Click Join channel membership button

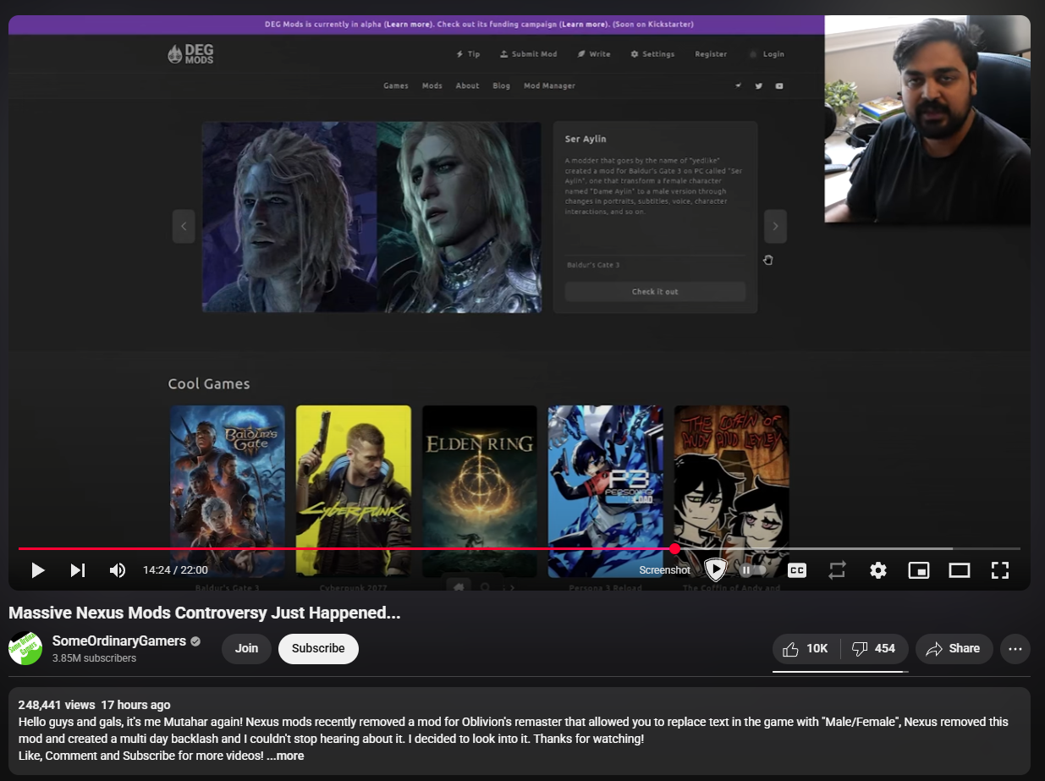[x=246, y=649]
